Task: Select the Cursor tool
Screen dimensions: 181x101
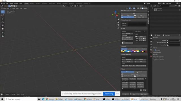Action: [x=3, y=15]
